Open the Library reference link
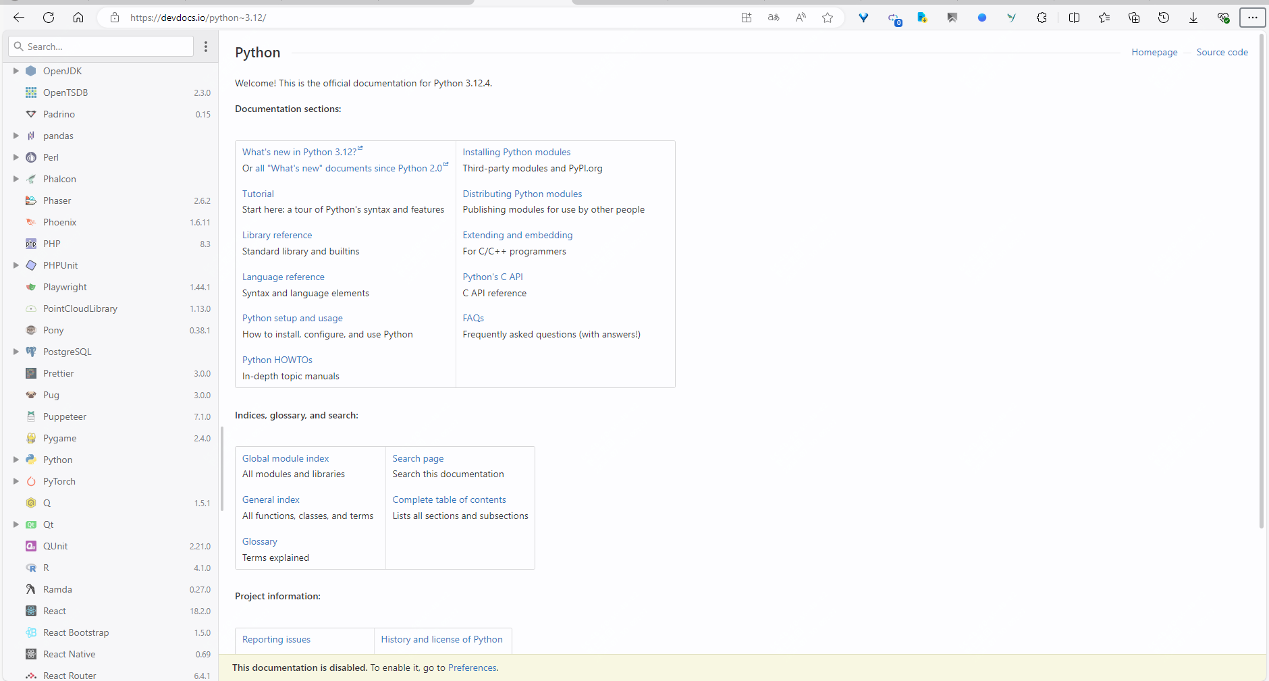1269x681 pixels. (x=277, y=235)
